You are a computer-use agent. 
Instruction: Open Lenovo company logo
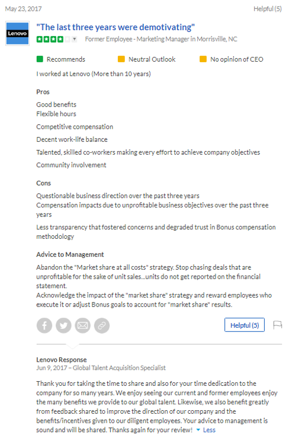[x=17, y=33]
